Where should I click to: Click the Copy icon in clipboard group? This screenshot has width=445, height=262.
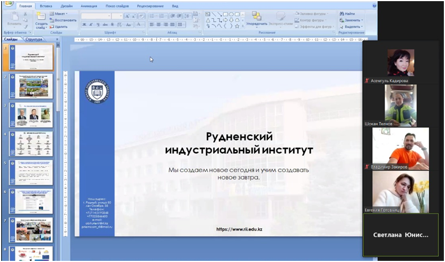25,20
